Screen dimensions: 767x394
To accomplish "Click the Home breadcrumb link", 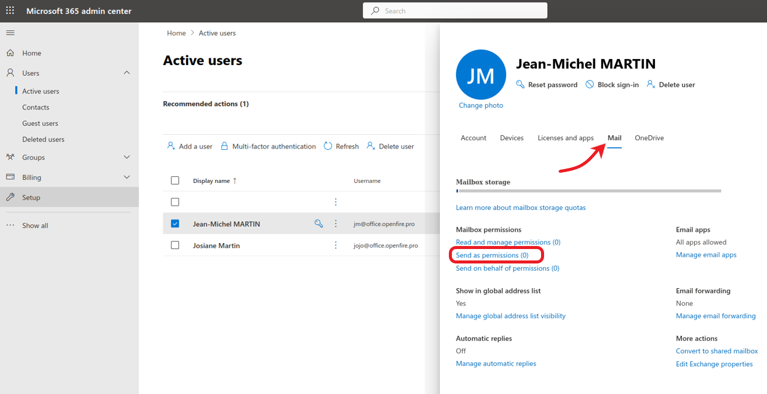I will (177, 33).
